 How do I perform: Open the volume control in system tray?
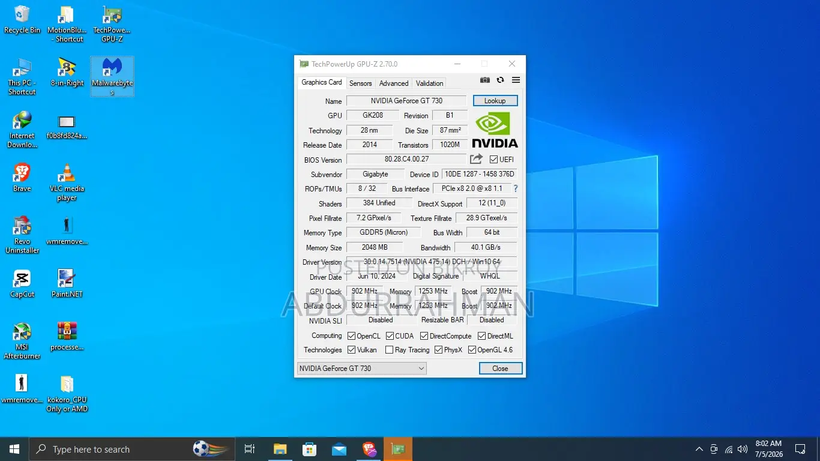coord(743,449)
